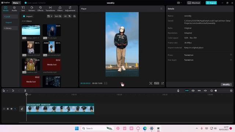Toggle preview axis in timeline toolbar

click(x=205, y=91)
